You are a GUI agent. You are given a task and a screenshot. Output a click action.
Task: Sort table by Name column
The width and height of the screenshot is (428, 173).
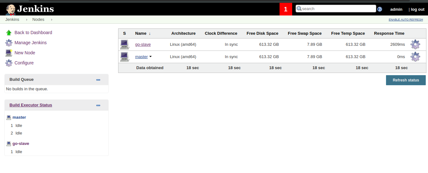143,33
